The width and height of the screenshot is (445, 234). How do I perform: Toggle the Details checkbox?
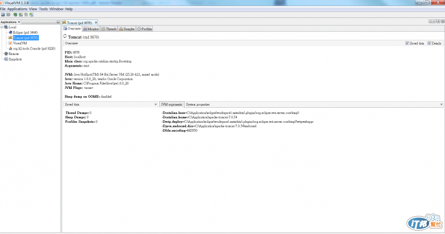click(429, 43)
